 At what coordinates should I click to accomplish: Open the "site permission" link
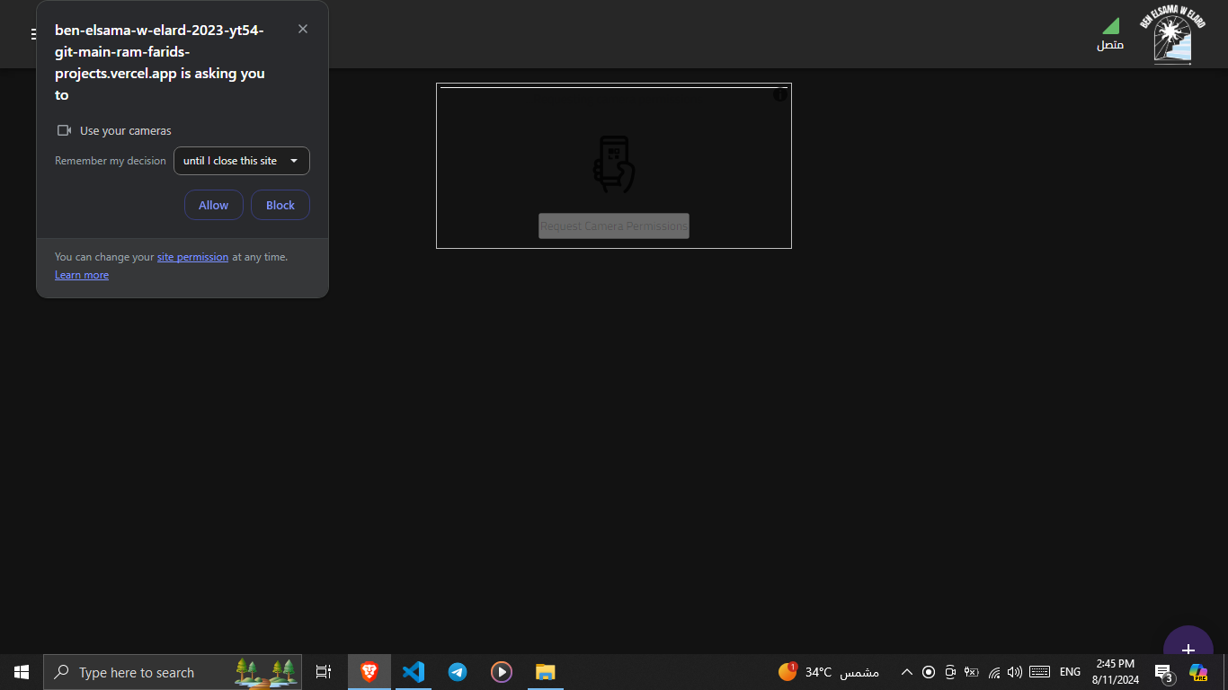tap(192, 257)
